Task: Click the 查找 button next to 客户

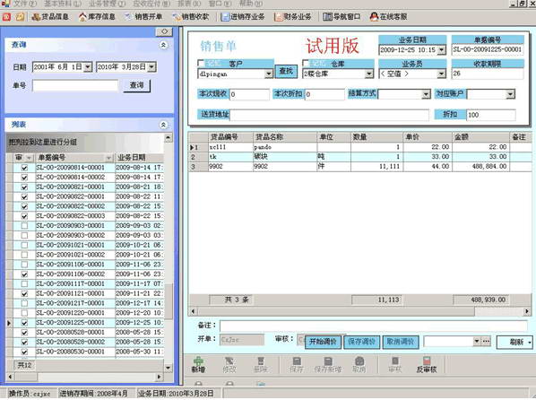Action: click(286, 71)
